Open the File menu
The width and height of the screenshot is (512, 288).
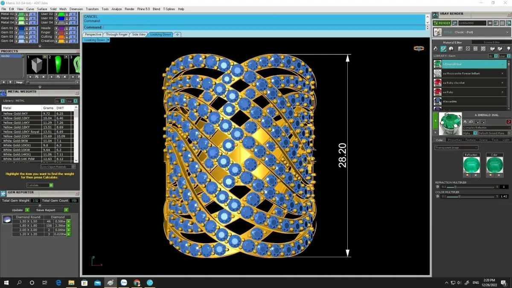(x=4, y=9)
